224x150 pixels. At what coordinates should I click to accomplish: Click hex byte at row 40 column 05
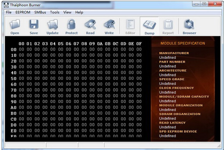60,72
